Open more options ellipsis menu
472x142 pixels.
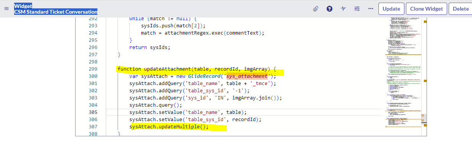pyautogui.click(x=370, y=9)
